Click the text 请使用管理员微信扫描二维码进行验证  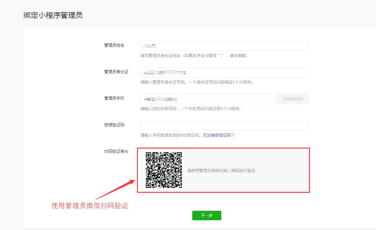point(221,171)
